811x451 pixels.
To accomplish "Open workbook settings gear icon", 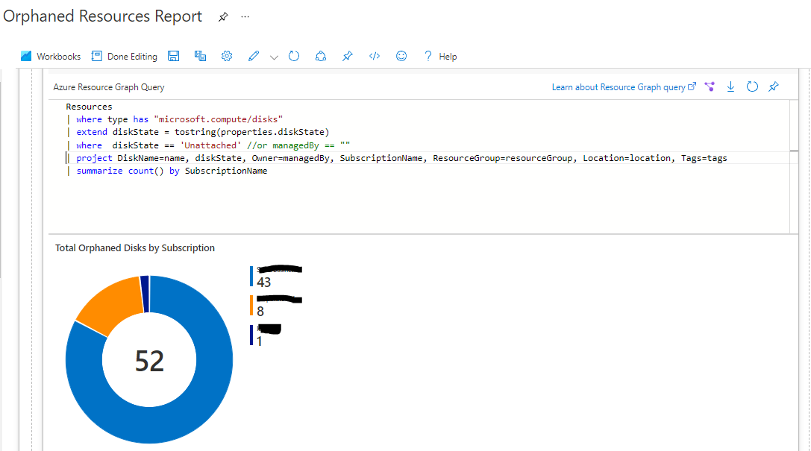I will coord(227,57).
